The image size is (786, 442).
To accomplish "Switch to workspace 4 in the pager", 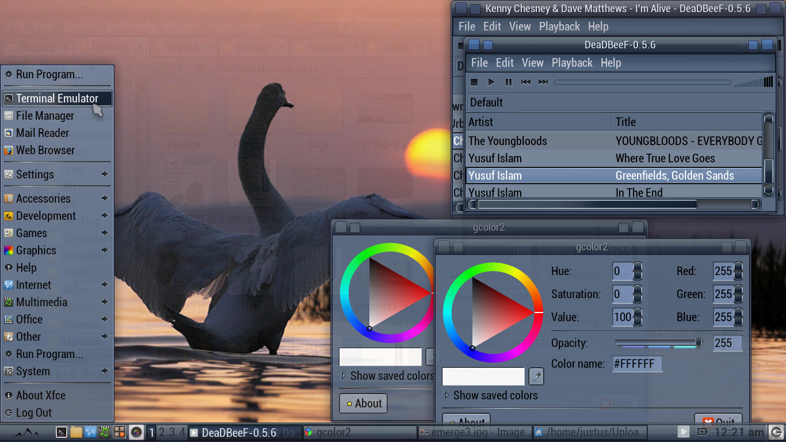I will pyautogui.click(x=182, y=432).
